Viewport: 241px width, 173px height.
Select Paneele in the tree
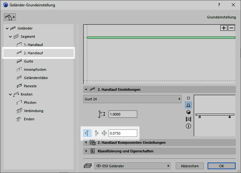30,86
